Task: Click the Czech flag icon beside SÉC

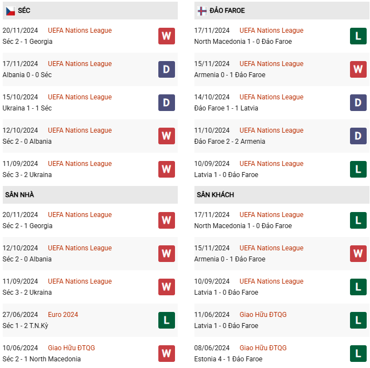Action: point(10,11)
